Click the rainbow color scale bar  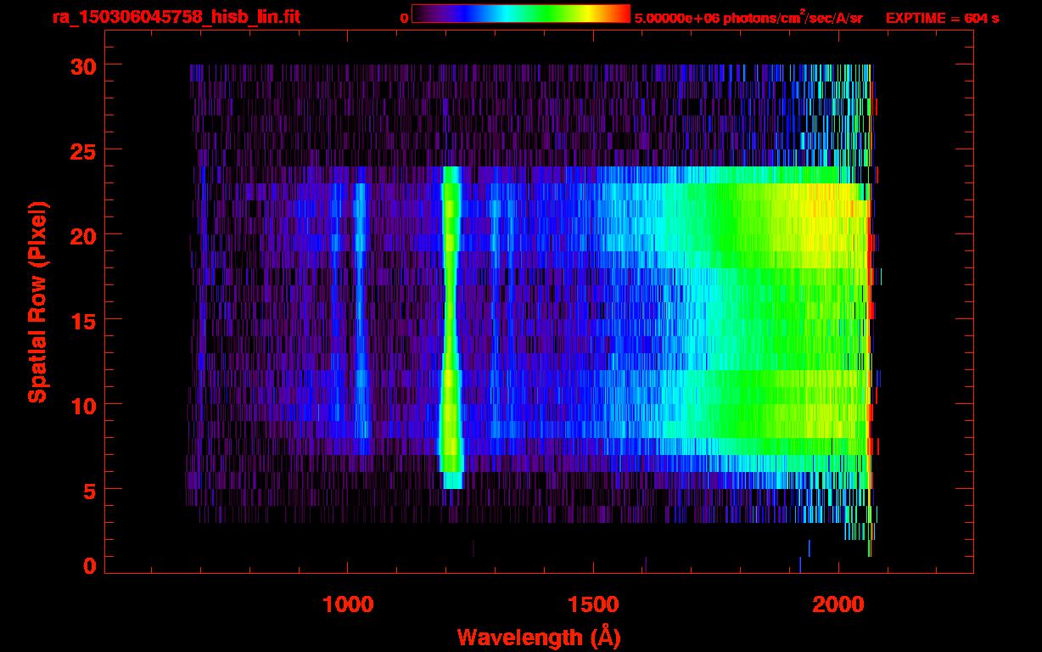(521, 14)
